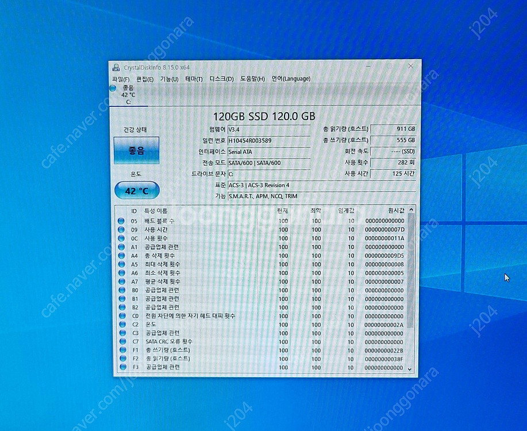The image size is (527, 431).
Task: Click the CrystalDiskInfo title bar icon
Action: 116,68
